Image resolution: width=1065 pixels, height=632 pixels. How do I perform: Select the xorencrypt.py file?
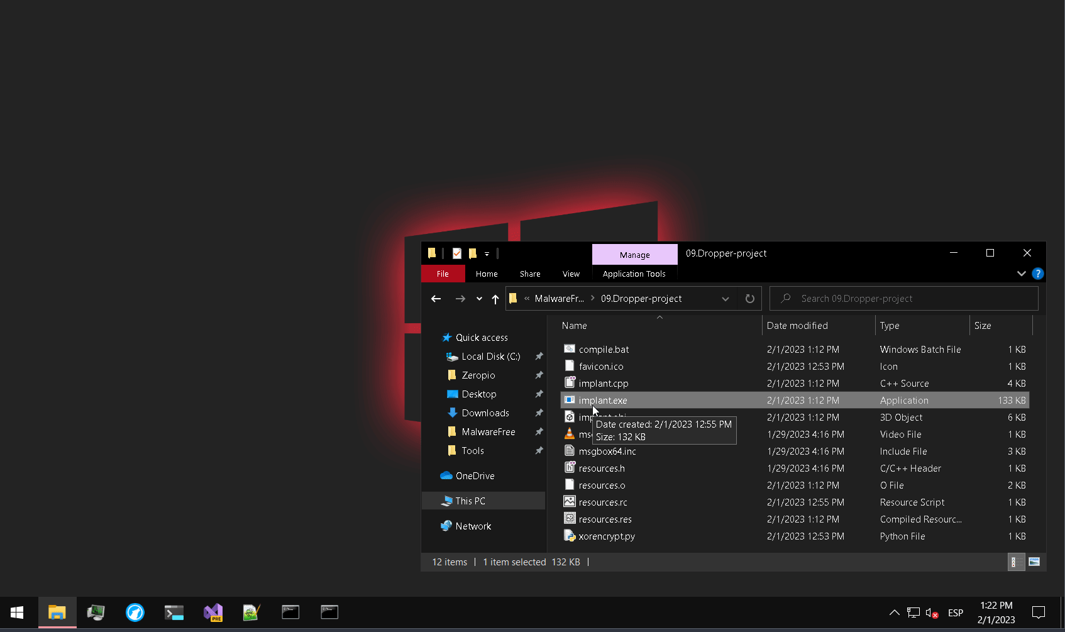pyautogui.click(x=607, y=536)
